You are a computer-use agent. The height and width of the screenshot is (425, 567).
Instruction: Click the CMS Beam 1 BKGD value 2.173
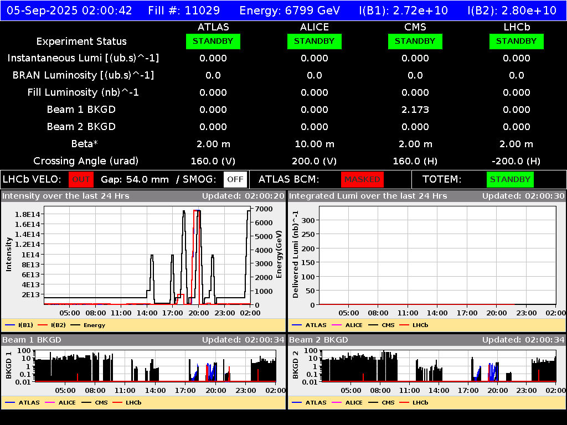click(415, 110)
